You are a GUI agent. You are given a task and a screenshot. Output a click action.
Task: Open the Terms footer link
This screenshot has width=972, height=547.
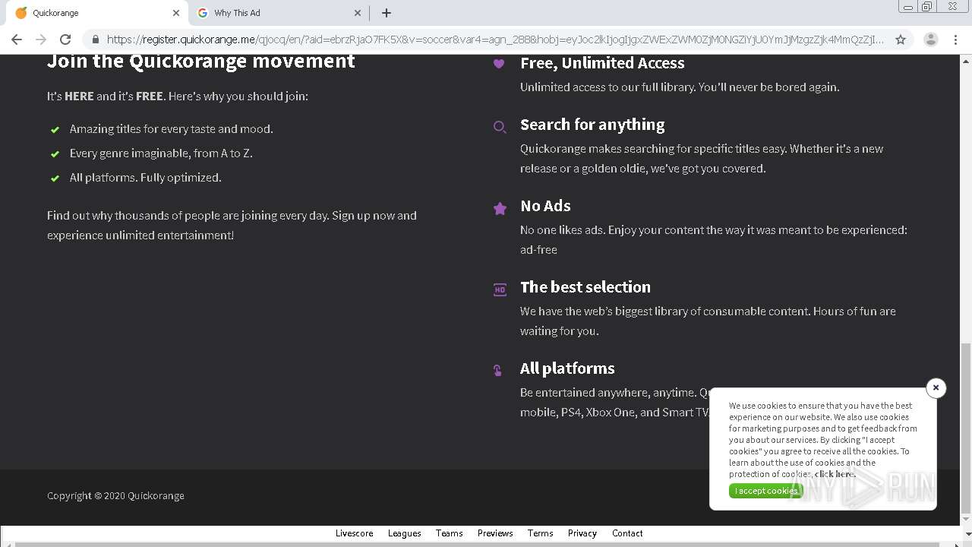[541, 533]
